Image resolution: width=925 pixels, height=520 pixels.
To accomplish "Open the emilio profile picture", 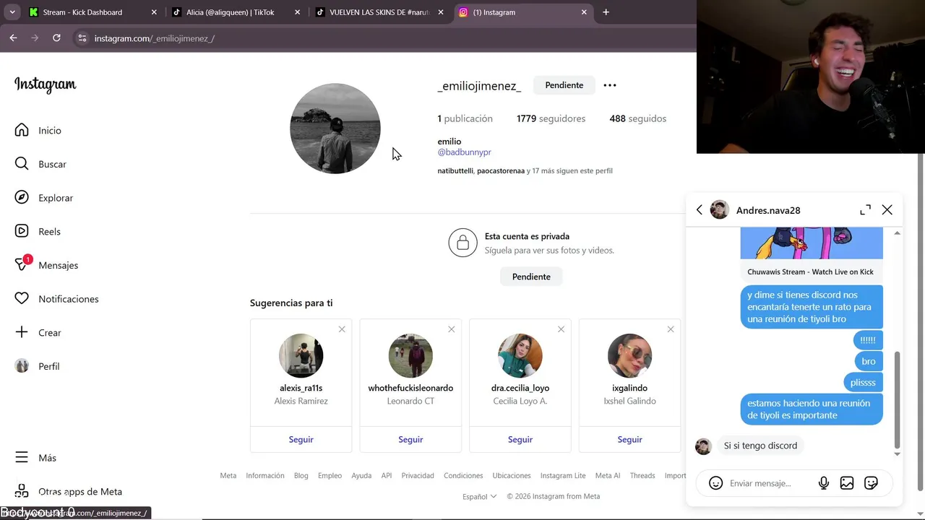I will (x=335, y=129).
